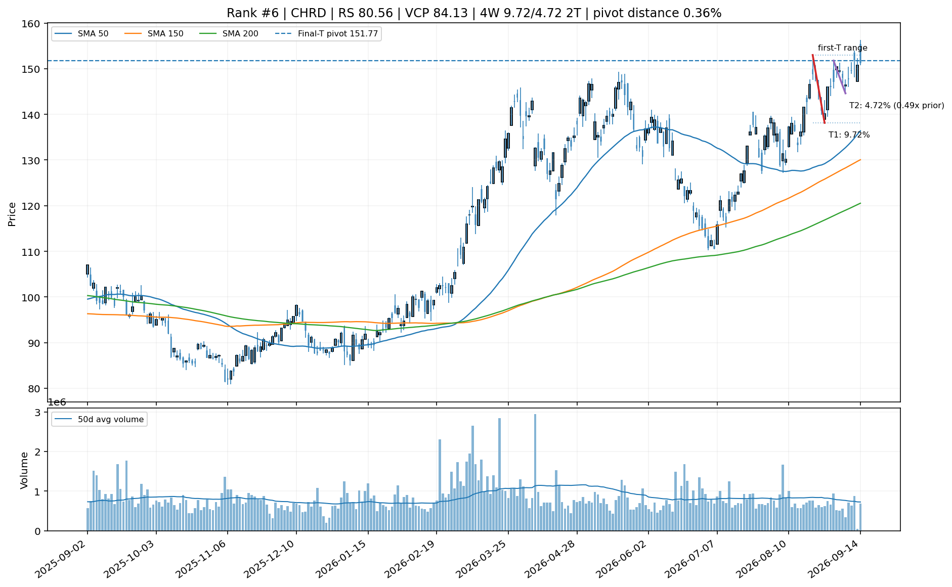Click the 100 price axis tick label

coord(31,297)
